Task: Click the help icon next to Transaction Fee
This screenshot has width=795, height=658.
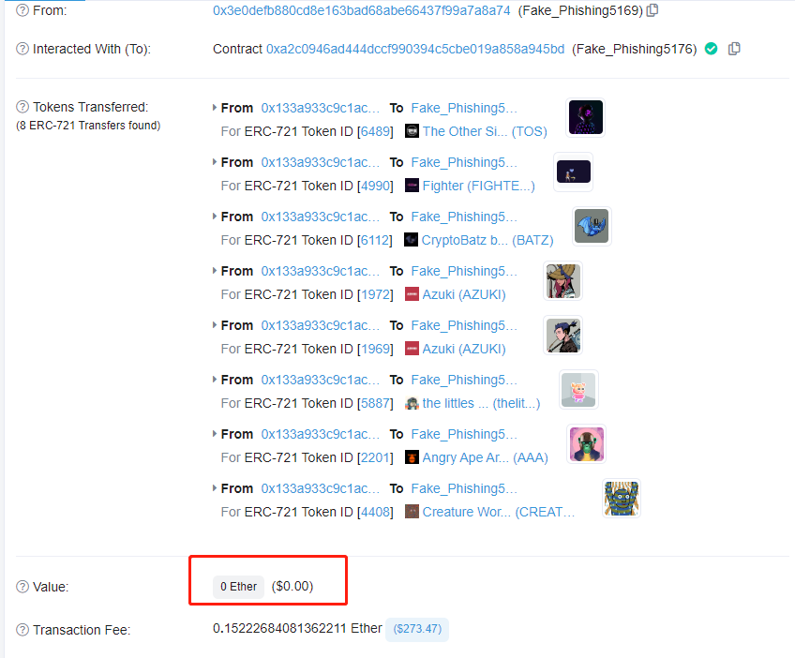Action: tap(22, 630)
